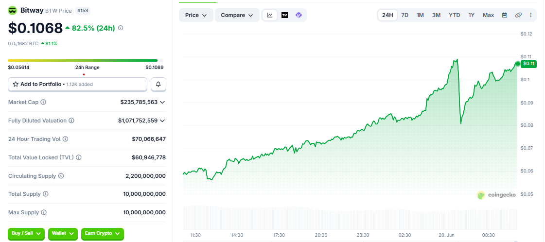Click the info icon next to Market Cap

[43, 102]
